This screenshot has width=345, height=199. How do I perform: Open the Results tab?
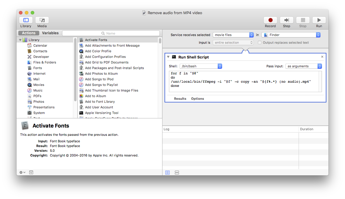pyautogui.click(x=180, y=99)
